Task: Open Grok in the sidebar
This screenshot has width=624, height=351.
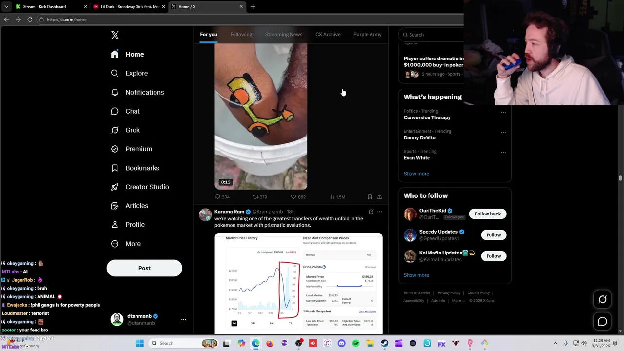Action: [x=125, y=130]
